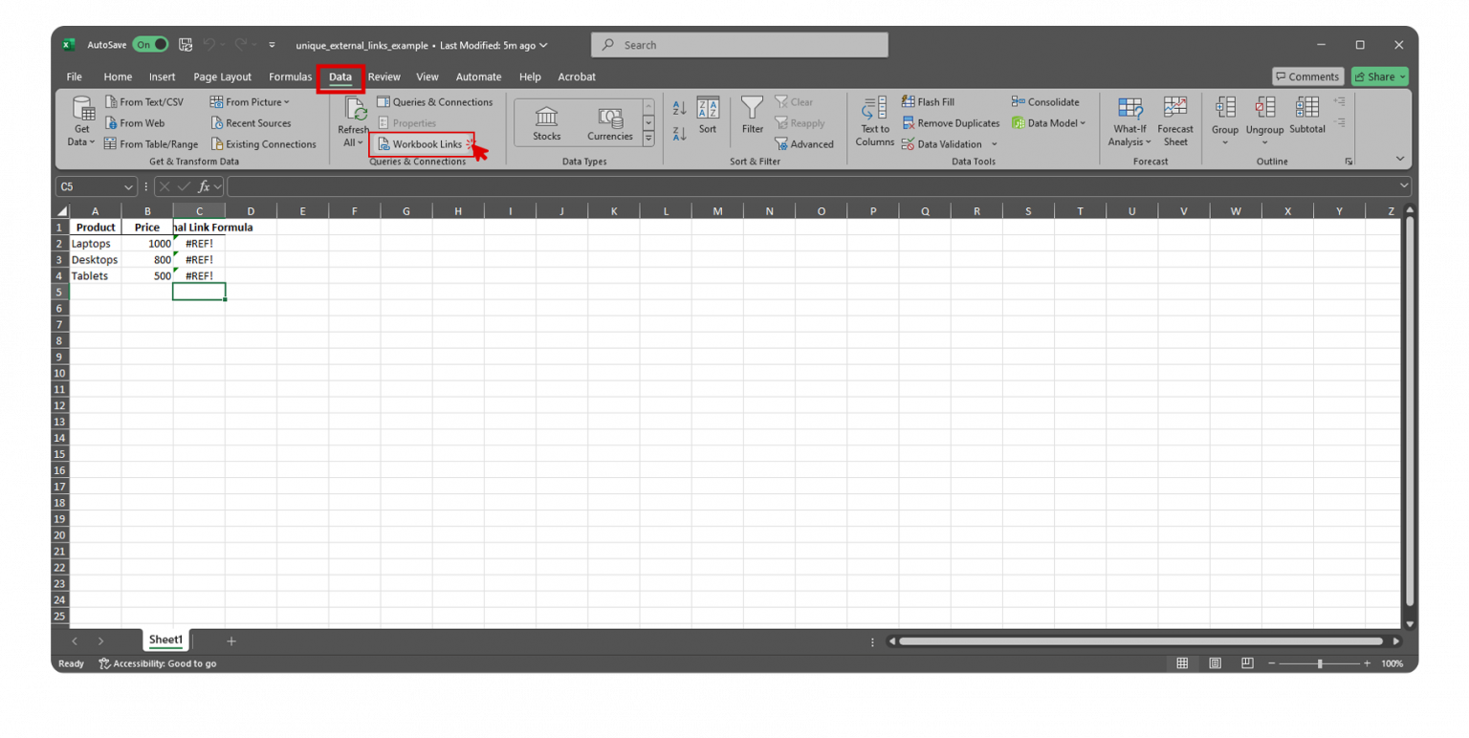1469x738 pixels.
Task: Select the Sheet1 tab
Action: (164, 640)
